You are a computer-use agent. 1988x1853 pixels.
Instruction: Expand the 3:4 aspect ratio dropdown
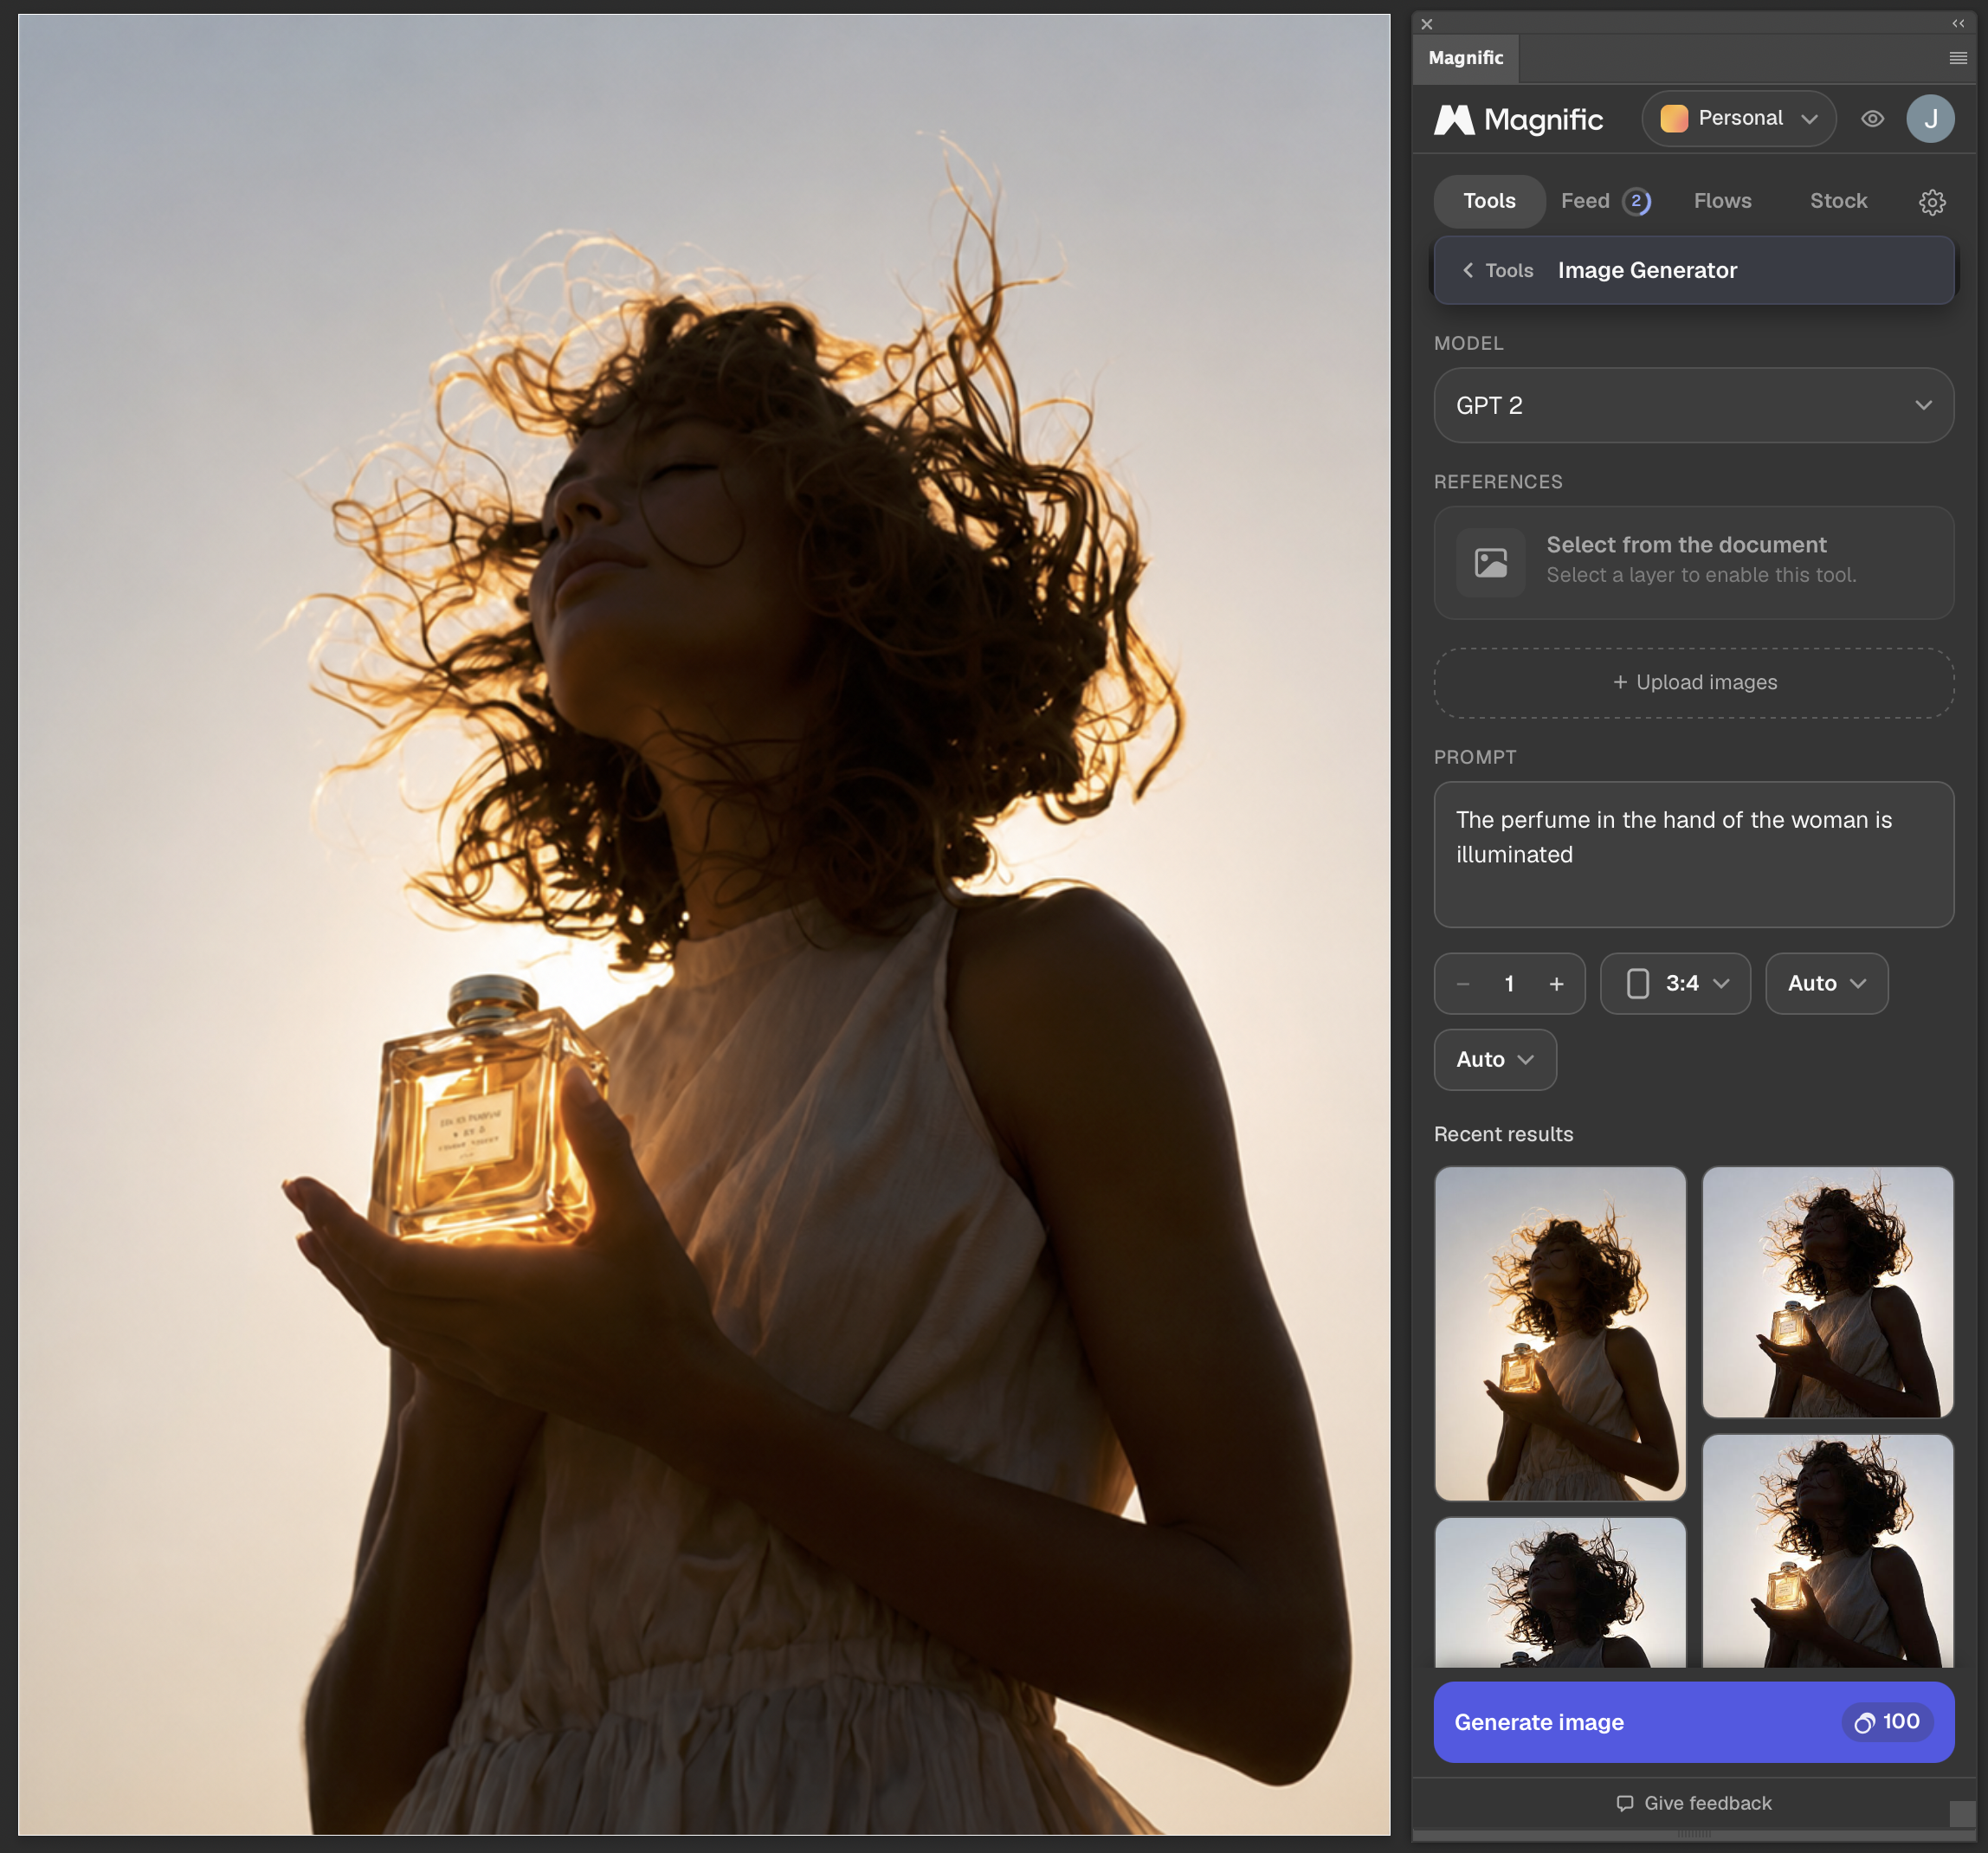(x=1675, y=984)
